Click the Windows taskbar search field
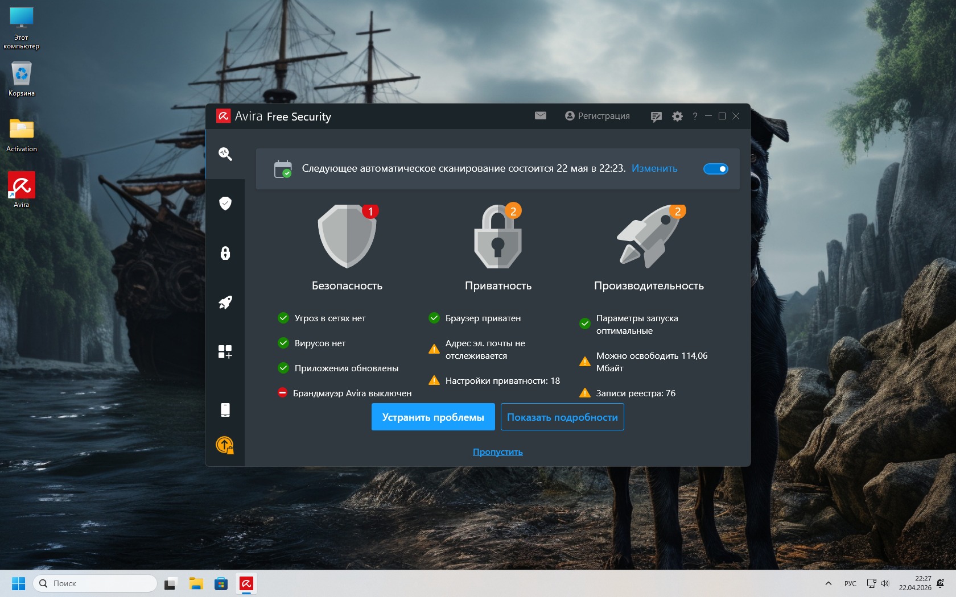This screenshot has height=597, width=956. 96,583
